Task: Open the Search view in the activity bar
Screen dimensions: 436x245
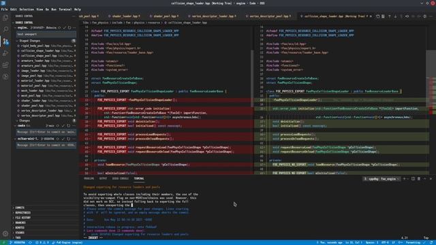Action: pyautogui.click(x=5, y=29)
